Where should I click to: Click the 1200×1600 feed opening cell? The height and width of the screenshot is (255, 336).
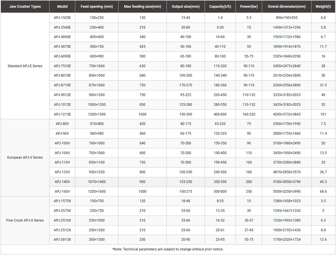pos(97,192)
